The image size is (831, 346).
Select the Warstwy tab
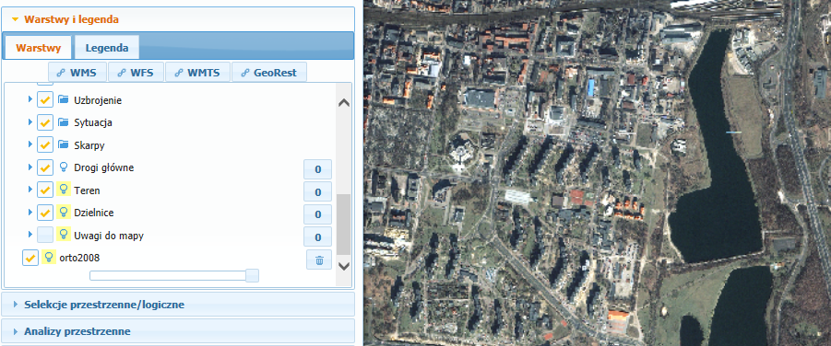click(38, 48)
